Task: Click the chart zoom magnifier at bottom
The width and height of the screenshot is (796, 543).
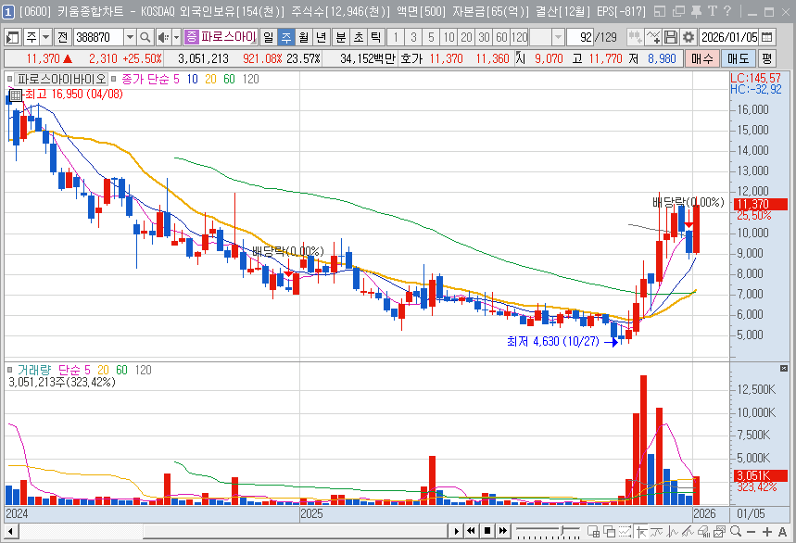Action: (735, 531)
